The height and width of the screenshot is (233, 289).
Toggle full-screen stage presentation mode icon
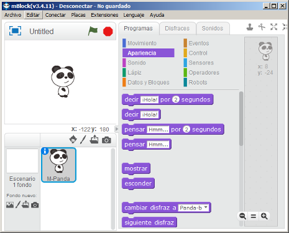[x=15, y=31]
